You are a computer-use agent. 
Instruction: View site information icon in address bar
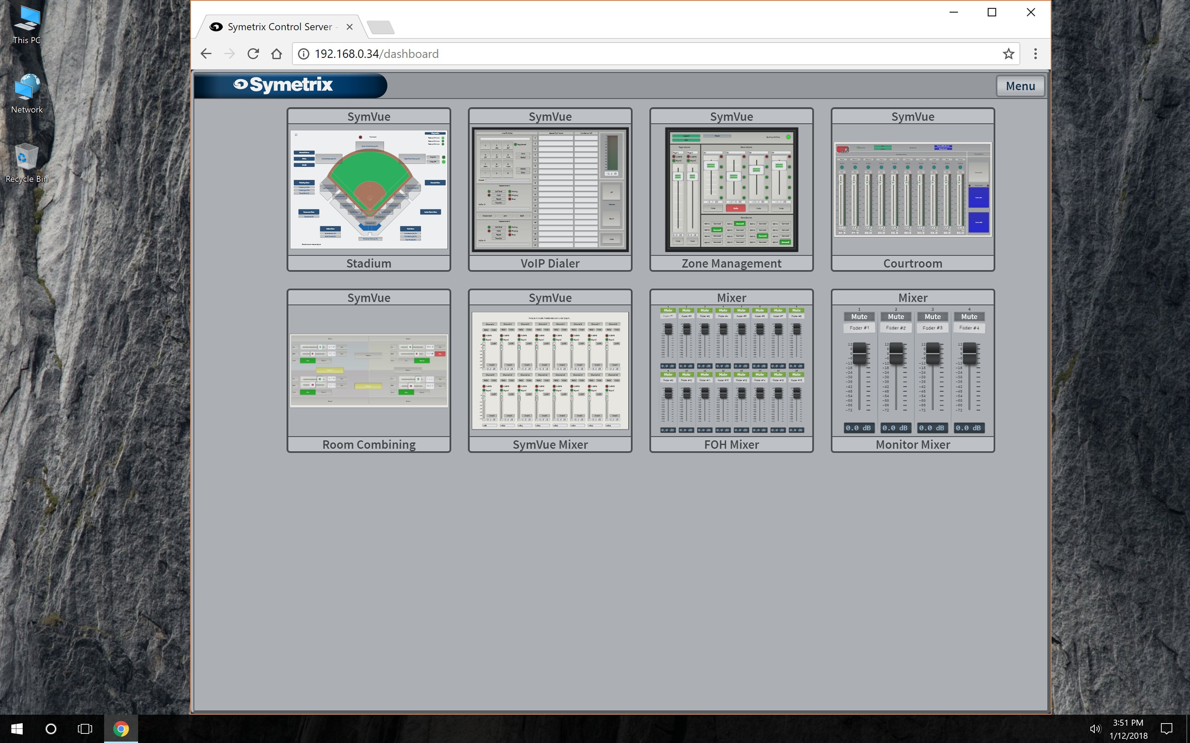click(x=304, y=53)
